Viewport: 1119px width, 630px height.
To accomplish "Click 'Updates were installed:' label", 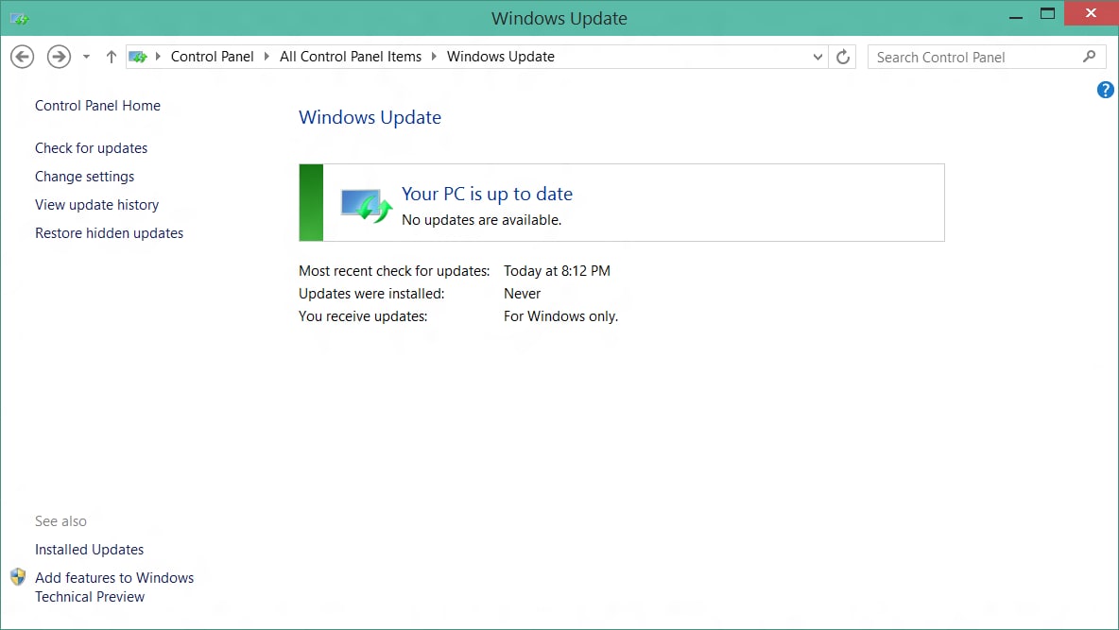I will 371,294.
